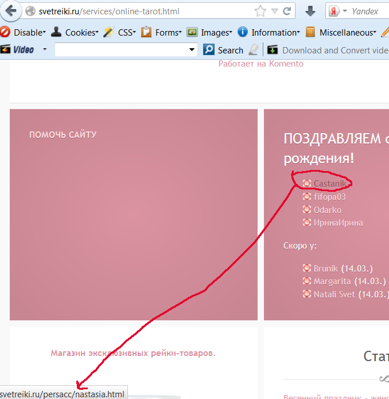Click the CSS pencil icon
This screenshot has height=399, width=389.
click(x=109, y=32)
